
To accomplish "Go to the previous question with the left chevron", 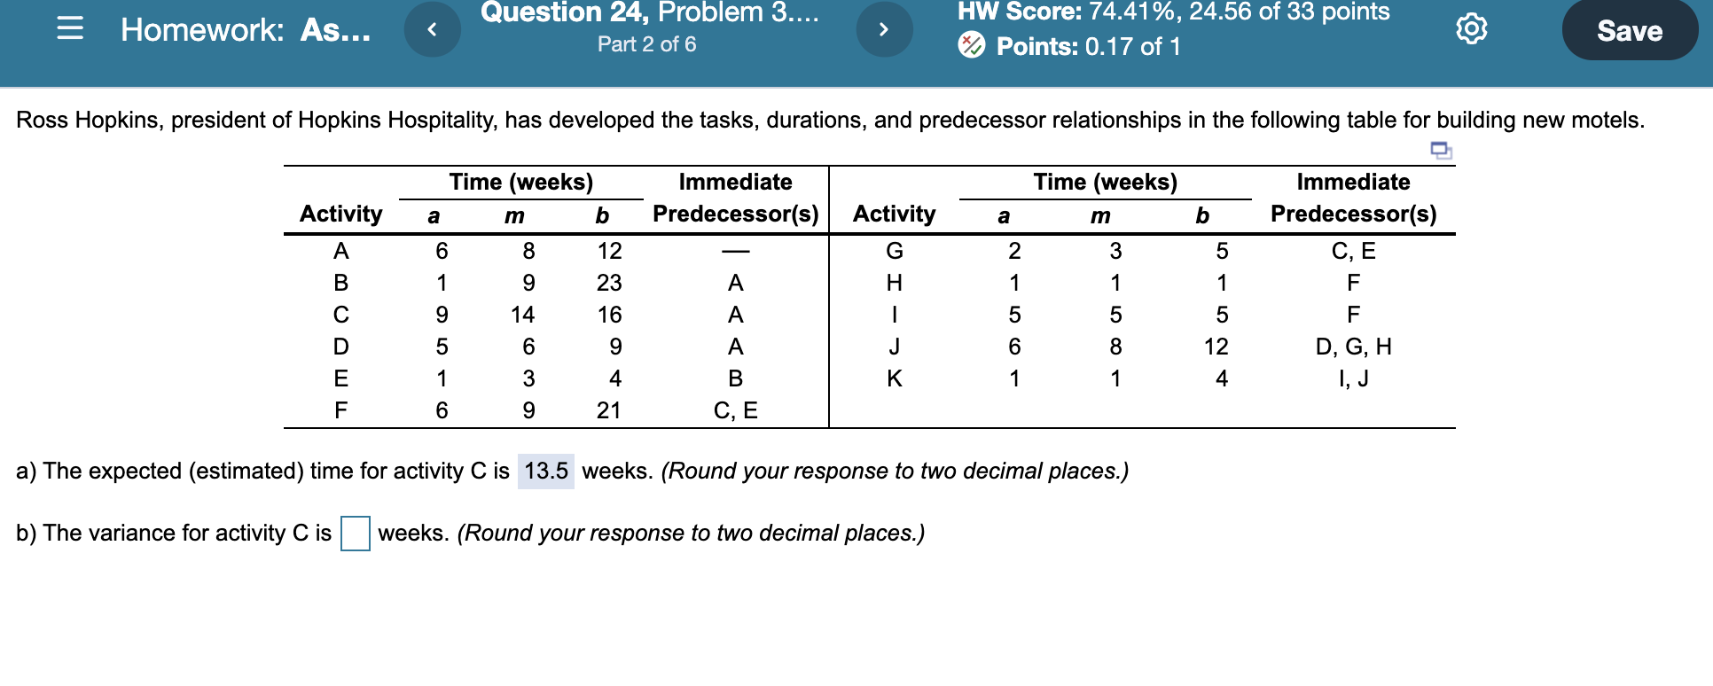I will click(434, 27).
